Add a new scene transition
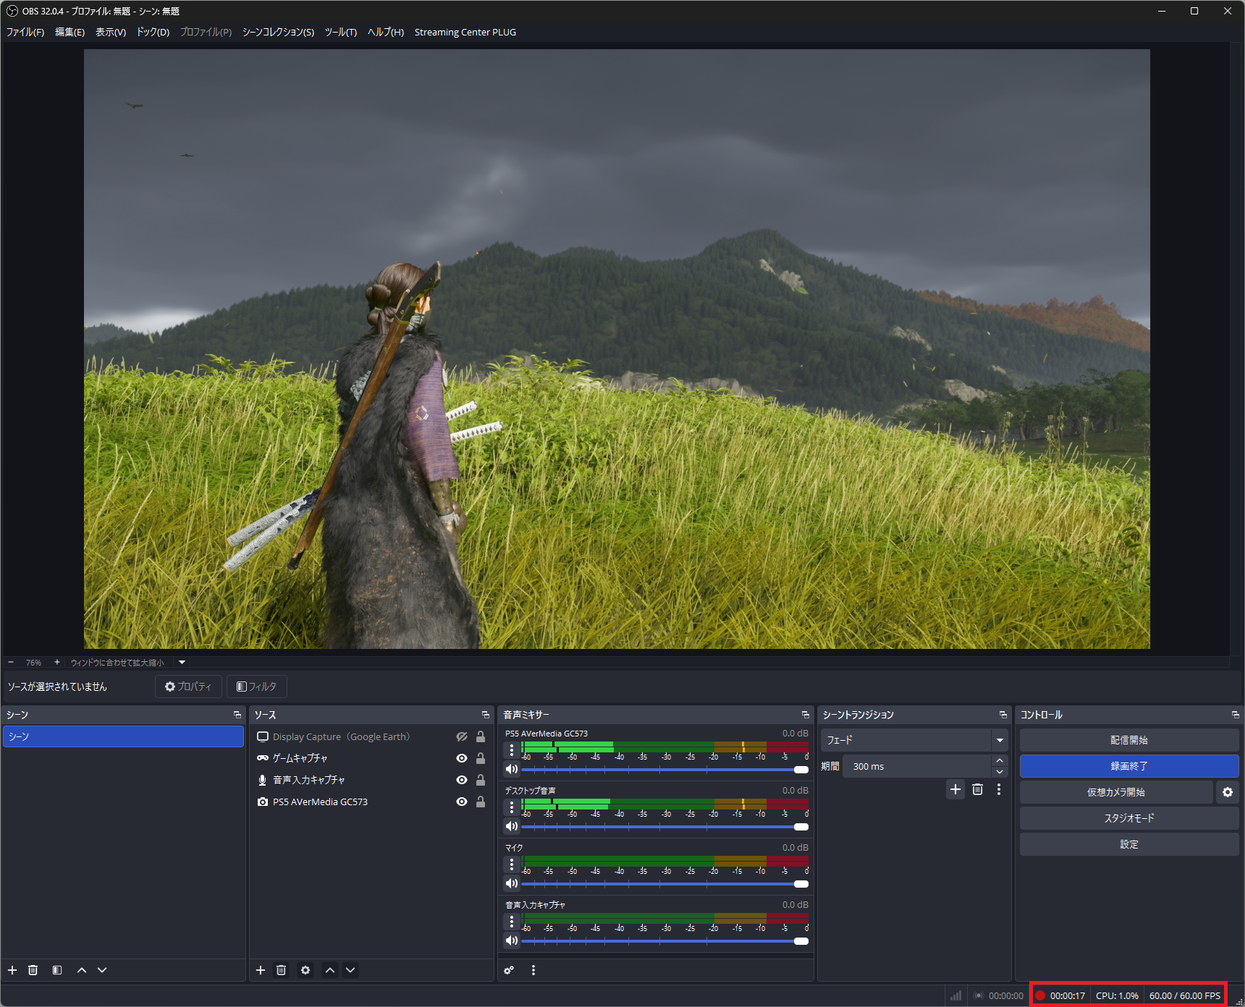Viewport: 1245px width, 1007px height. point(955,789)
